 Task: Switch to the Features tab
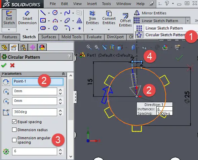coord(10,37)
